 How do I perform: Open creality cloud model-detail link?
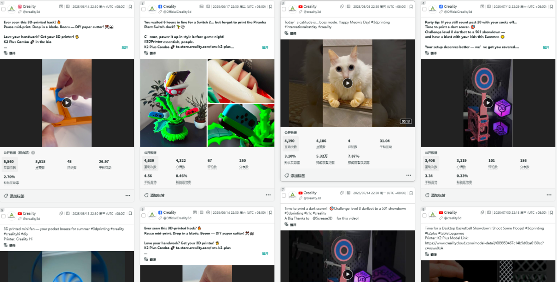[x=484, y=245]
